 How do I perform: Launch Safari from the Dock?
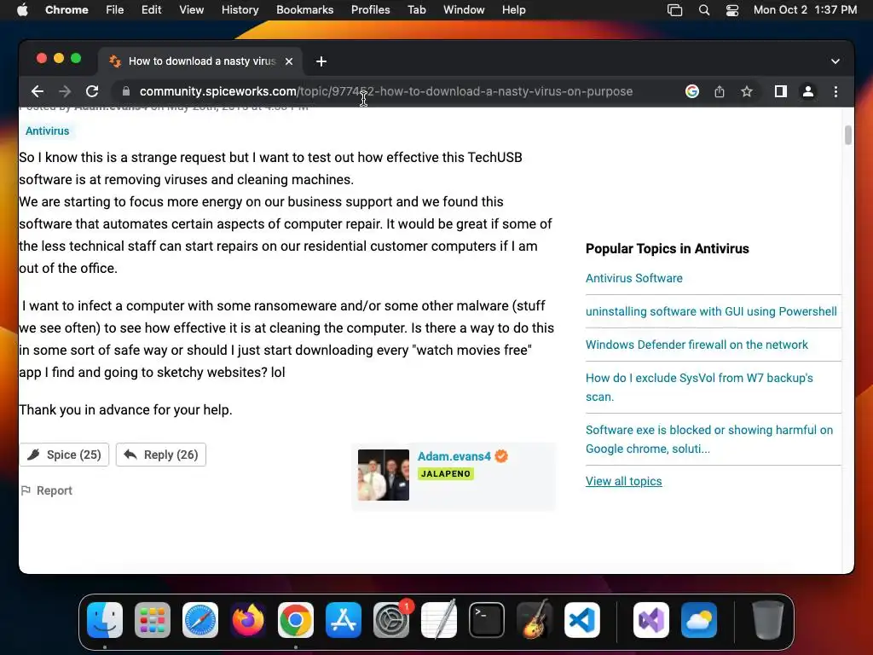(x=200, y=620)
